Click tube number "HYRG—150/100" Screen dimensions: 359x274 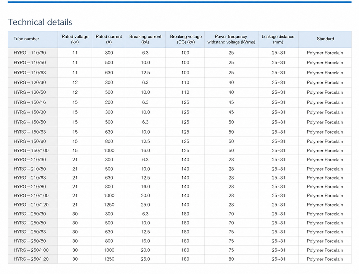point(31,150)
